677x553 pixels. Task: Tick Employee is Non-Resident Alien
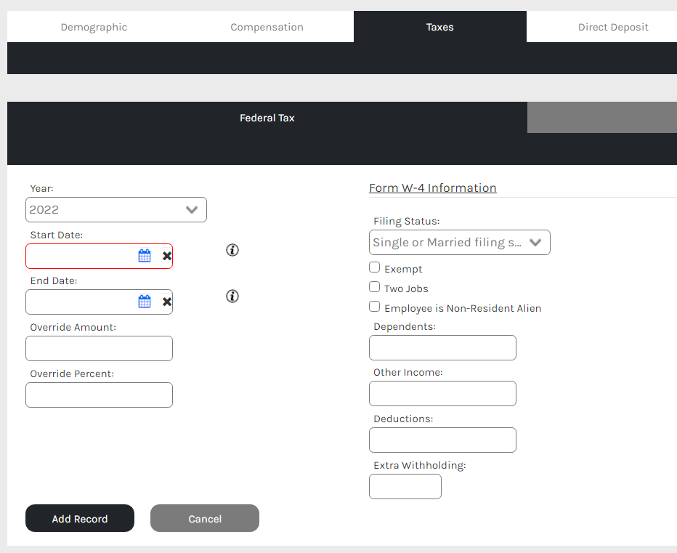[x=374, y=307]
